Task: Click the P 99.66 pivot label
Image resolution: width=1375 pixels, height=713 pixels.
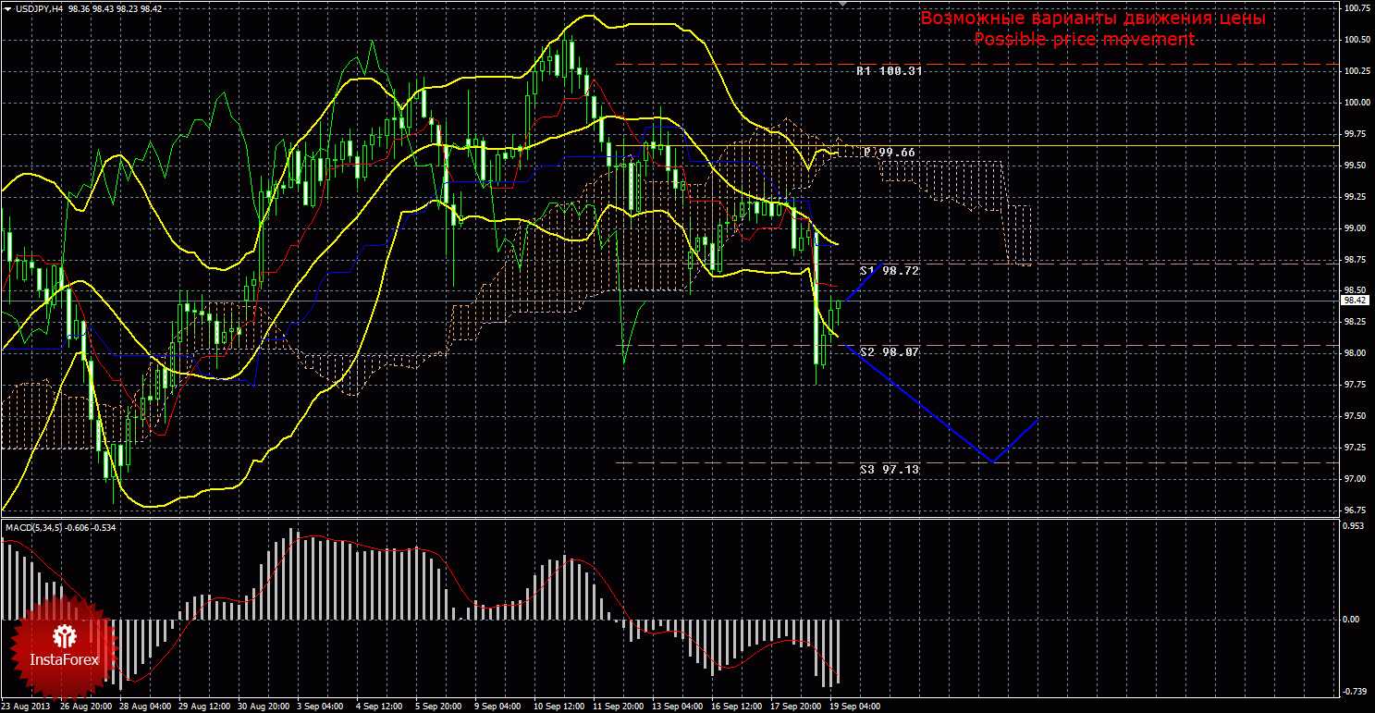Action: [x=889, y=153]
